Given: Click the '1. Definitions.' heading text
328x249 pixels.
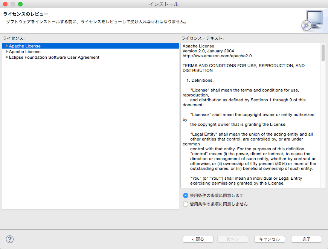Looking at the screenshot, I should coord(200,80).
